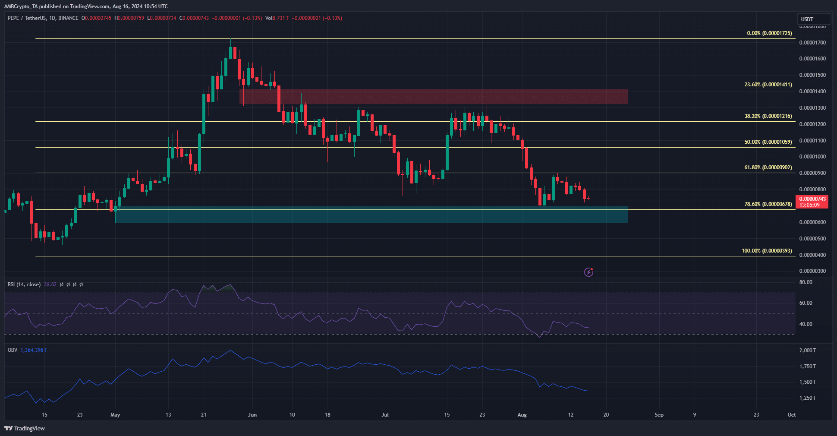Screen dimensions: 837x436
Task: Click the low value L0.00000734
Action: (x=162, y=18)
